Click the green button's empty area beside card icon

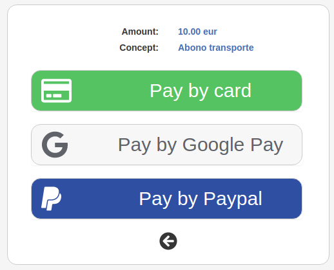point(111,91)
